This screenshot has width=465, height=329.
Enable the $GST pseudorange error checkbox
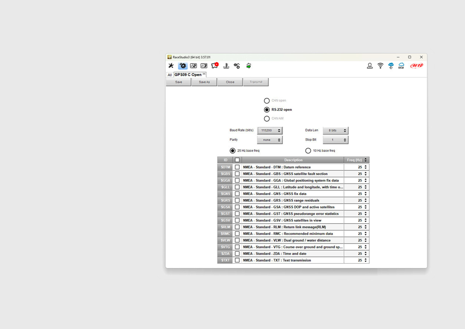pyautogui.click(x=237, y=214)
